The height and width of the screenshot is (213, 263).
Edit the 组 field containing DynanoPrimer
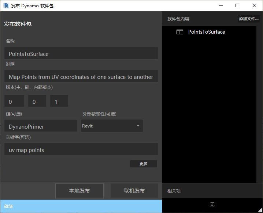(41, 126)
